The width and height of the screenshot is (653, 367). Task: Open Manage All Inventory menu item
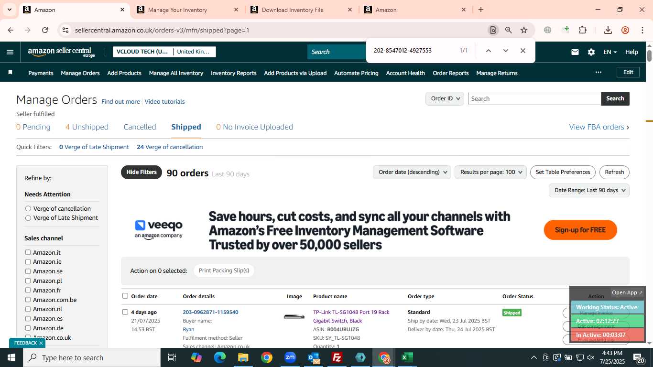pos(176,73)
